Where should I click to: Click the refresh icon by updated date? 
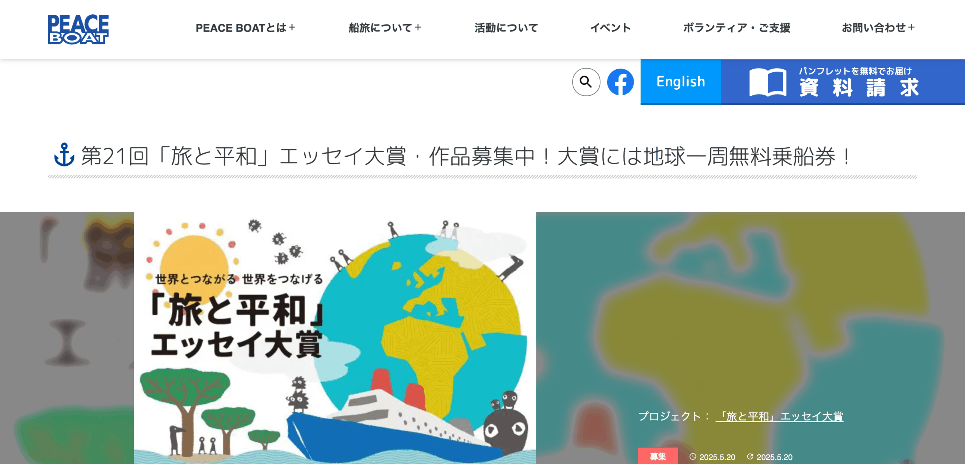(750, 456)
